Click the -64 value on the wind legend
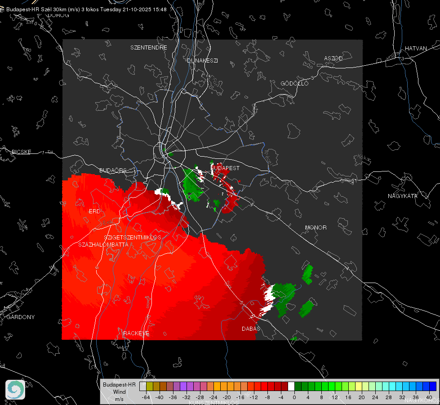The image size is (440, 405). click(x=146, y=397)
